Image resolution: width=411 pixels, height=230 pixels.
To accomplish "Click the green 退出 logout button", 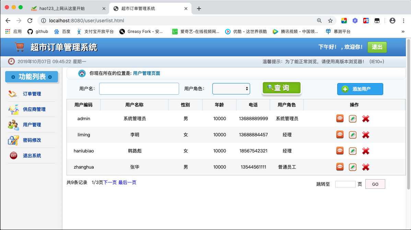I will (x=377, y=47).
